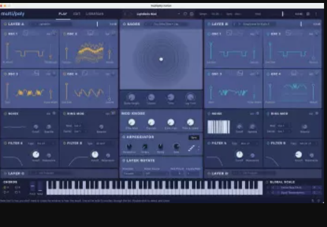This screenshot has width=327, height=227.
Task: Open the oscillator type icon for Layer A OSC 2
Action: tap(90, 33)
